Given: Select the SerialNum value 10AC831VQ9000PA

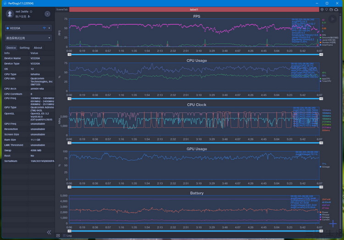Looking at the screenshot, I should (42, 161).
